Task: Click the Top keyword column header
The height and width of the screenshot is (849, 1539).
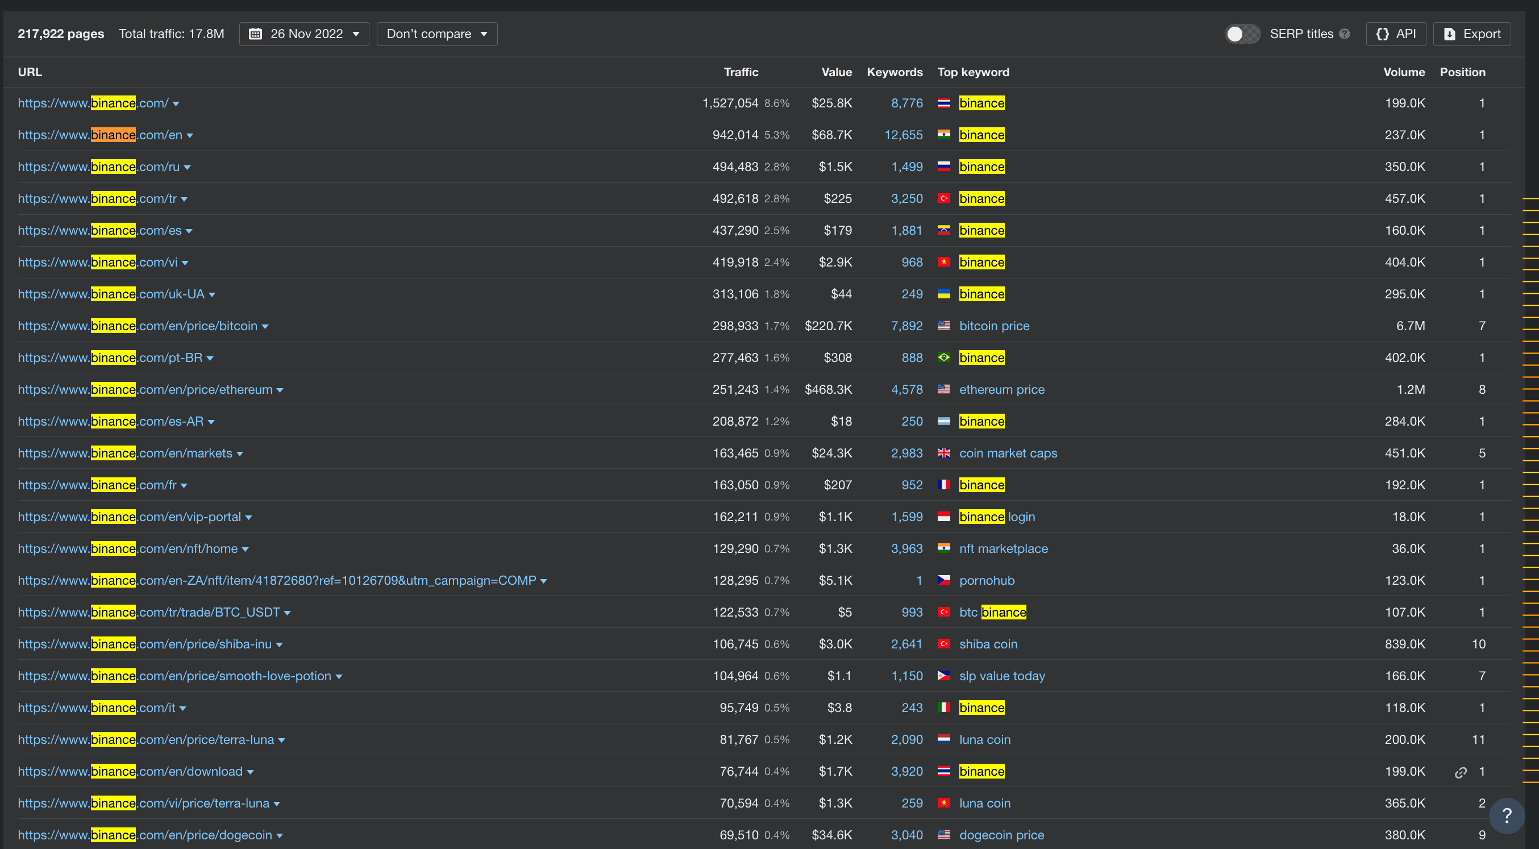Action: pyautogui.click(x=972, y=72)
